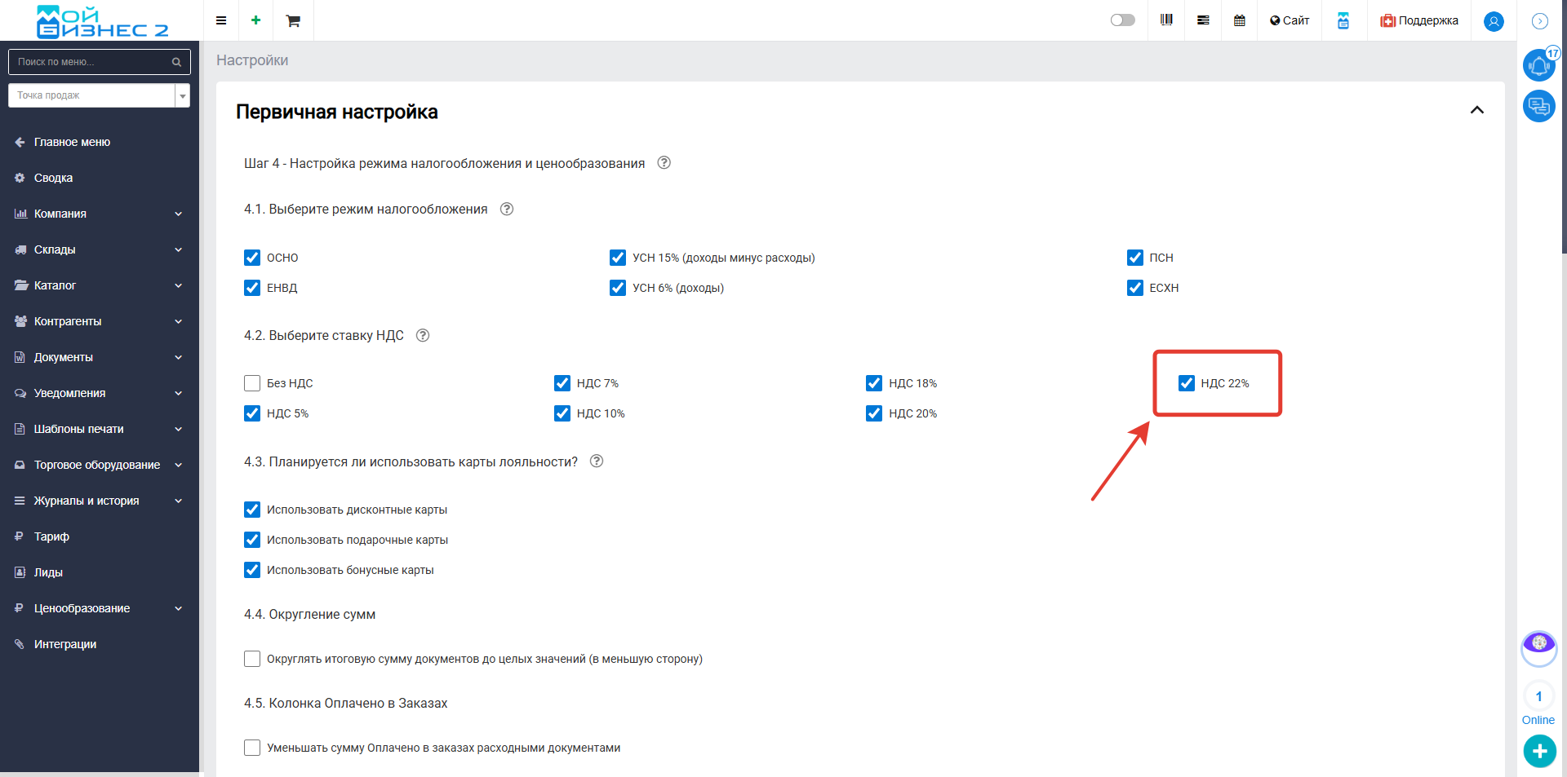This screenshot has width=1567, height=777.
Task: Click the green plus icon in top bar
Action: (256, 20)
